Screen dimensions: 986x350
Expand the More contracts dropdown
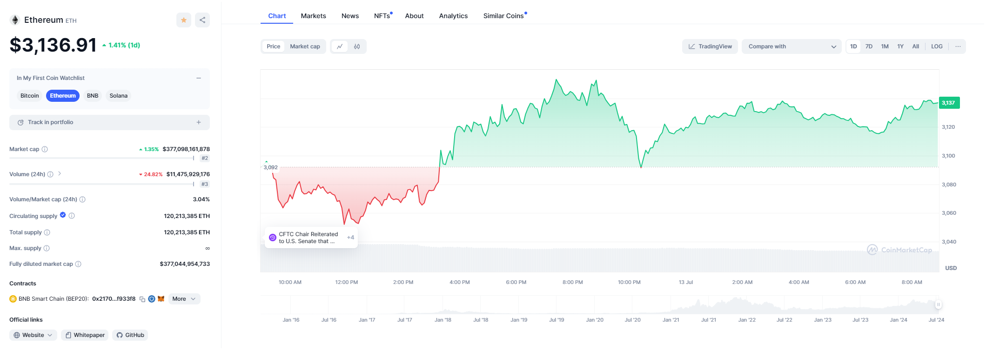tap(184, 299)
